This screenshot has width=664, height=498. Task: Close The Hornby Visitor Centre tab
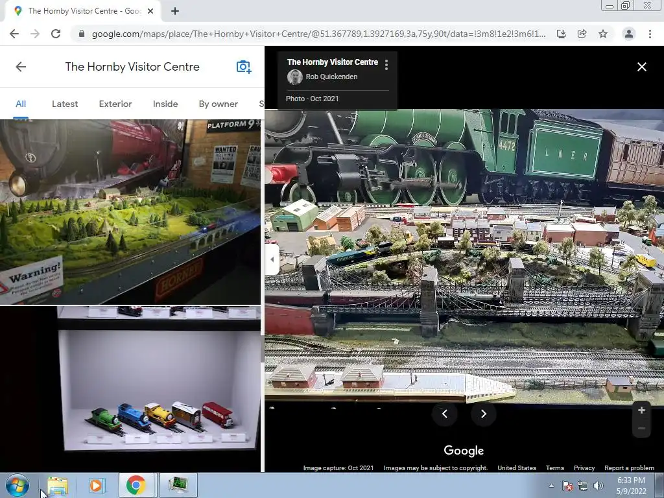click(x=150, y=11)
